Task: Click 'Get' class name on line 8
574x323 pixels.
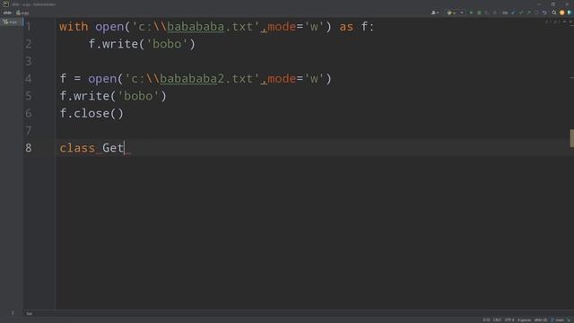Action: 113,148
